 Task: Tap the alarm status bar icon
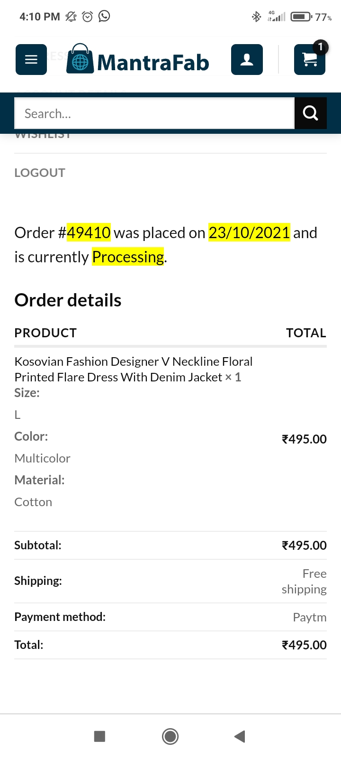pos(88,17)
